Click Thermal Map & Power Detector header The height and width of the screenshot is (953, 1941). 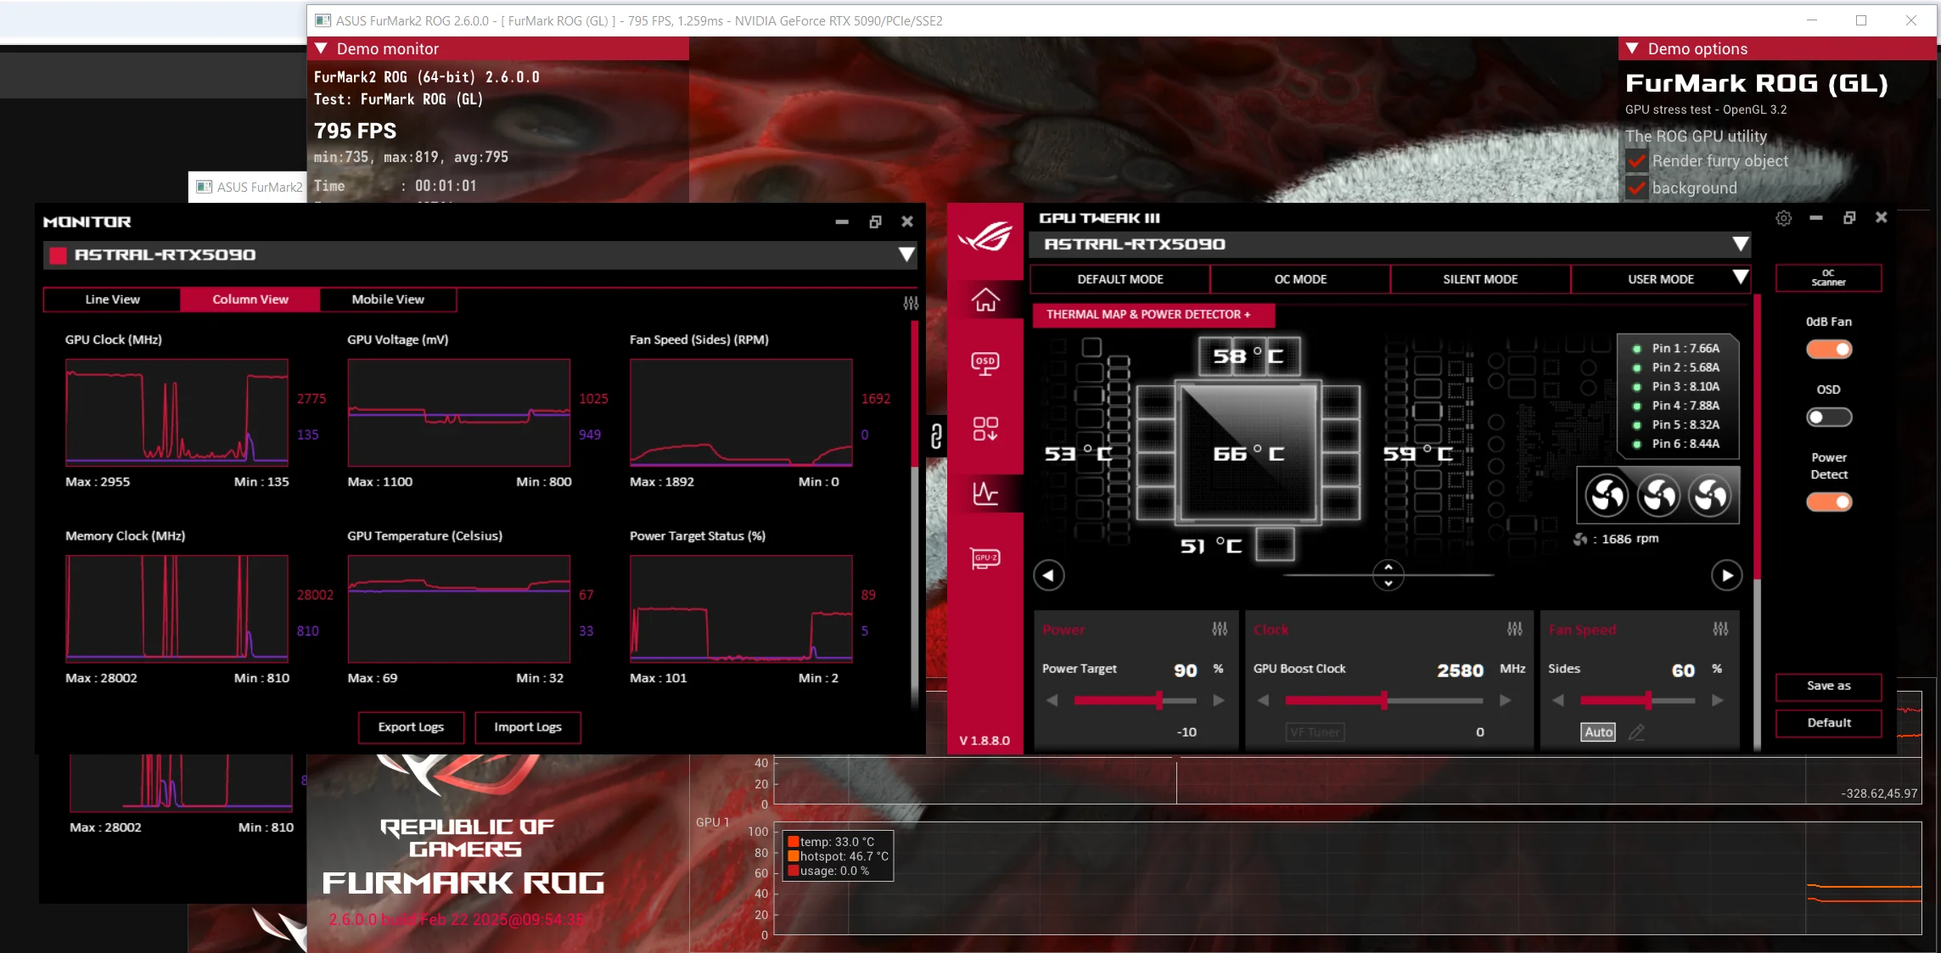pos(1153,315)
